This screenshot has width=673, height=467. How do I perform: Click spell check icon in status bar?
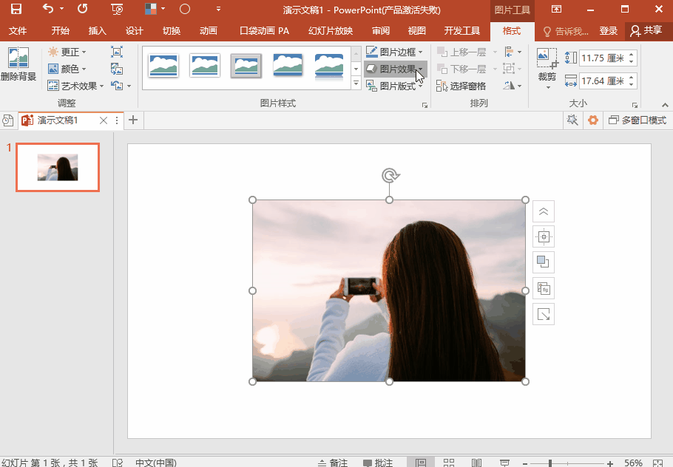[118, 463]
